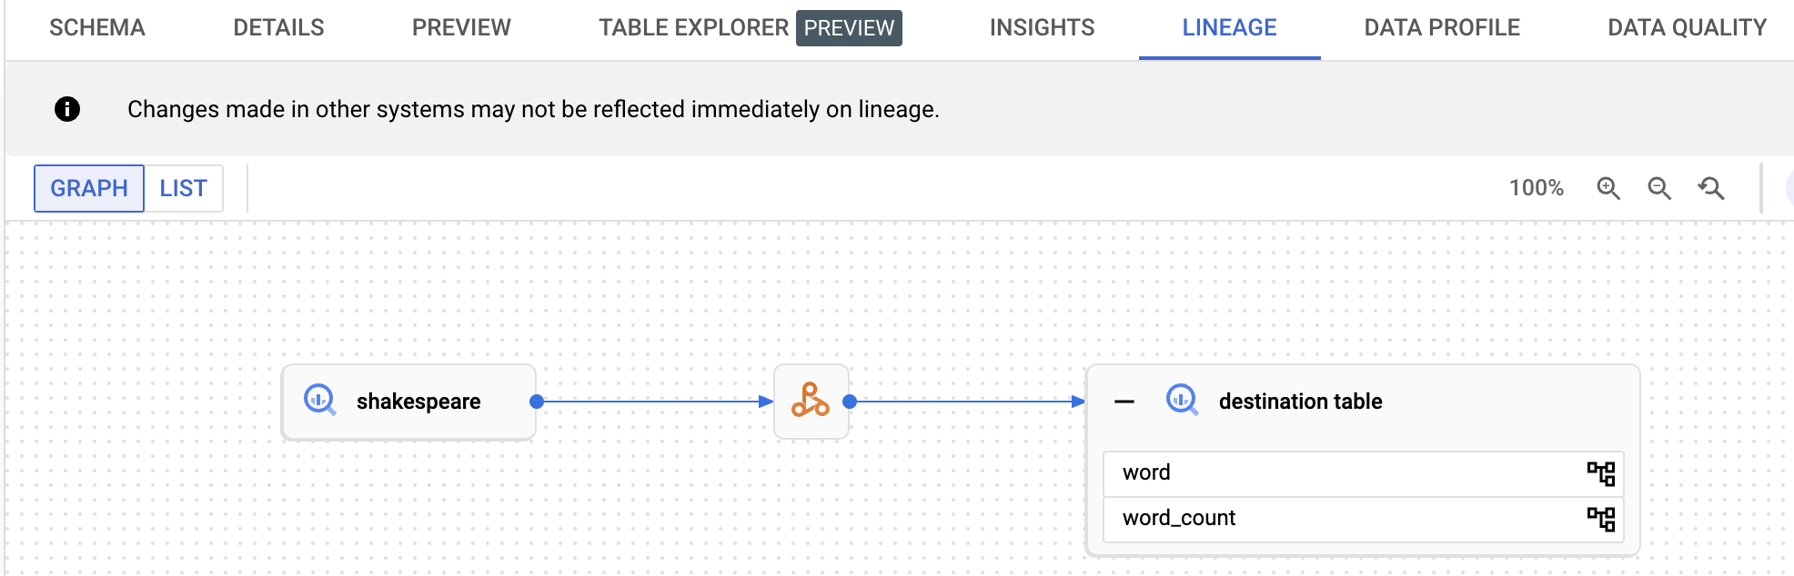Viewport: 1794px width, 576px height.
Task: Click the zoom out magnifier icon
Action: pos(1659,188)
